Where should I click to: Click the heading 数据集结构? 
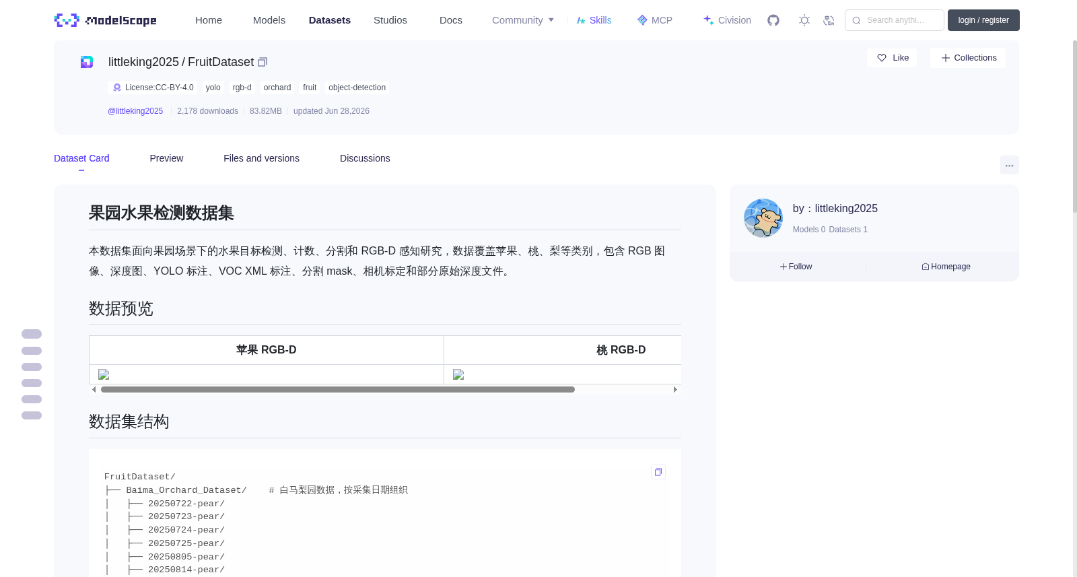pyautogui.click(x=129, y=421)
